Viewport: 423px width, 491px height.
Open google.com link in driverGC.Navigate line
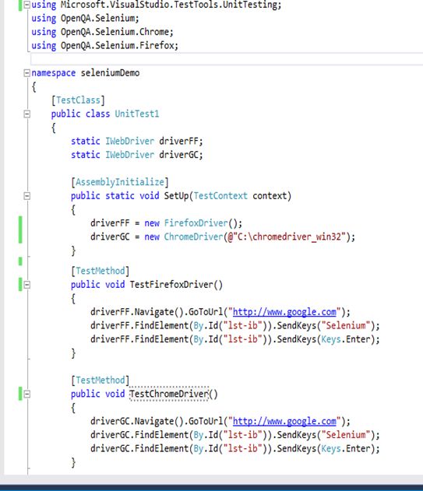tap(284, 421)
